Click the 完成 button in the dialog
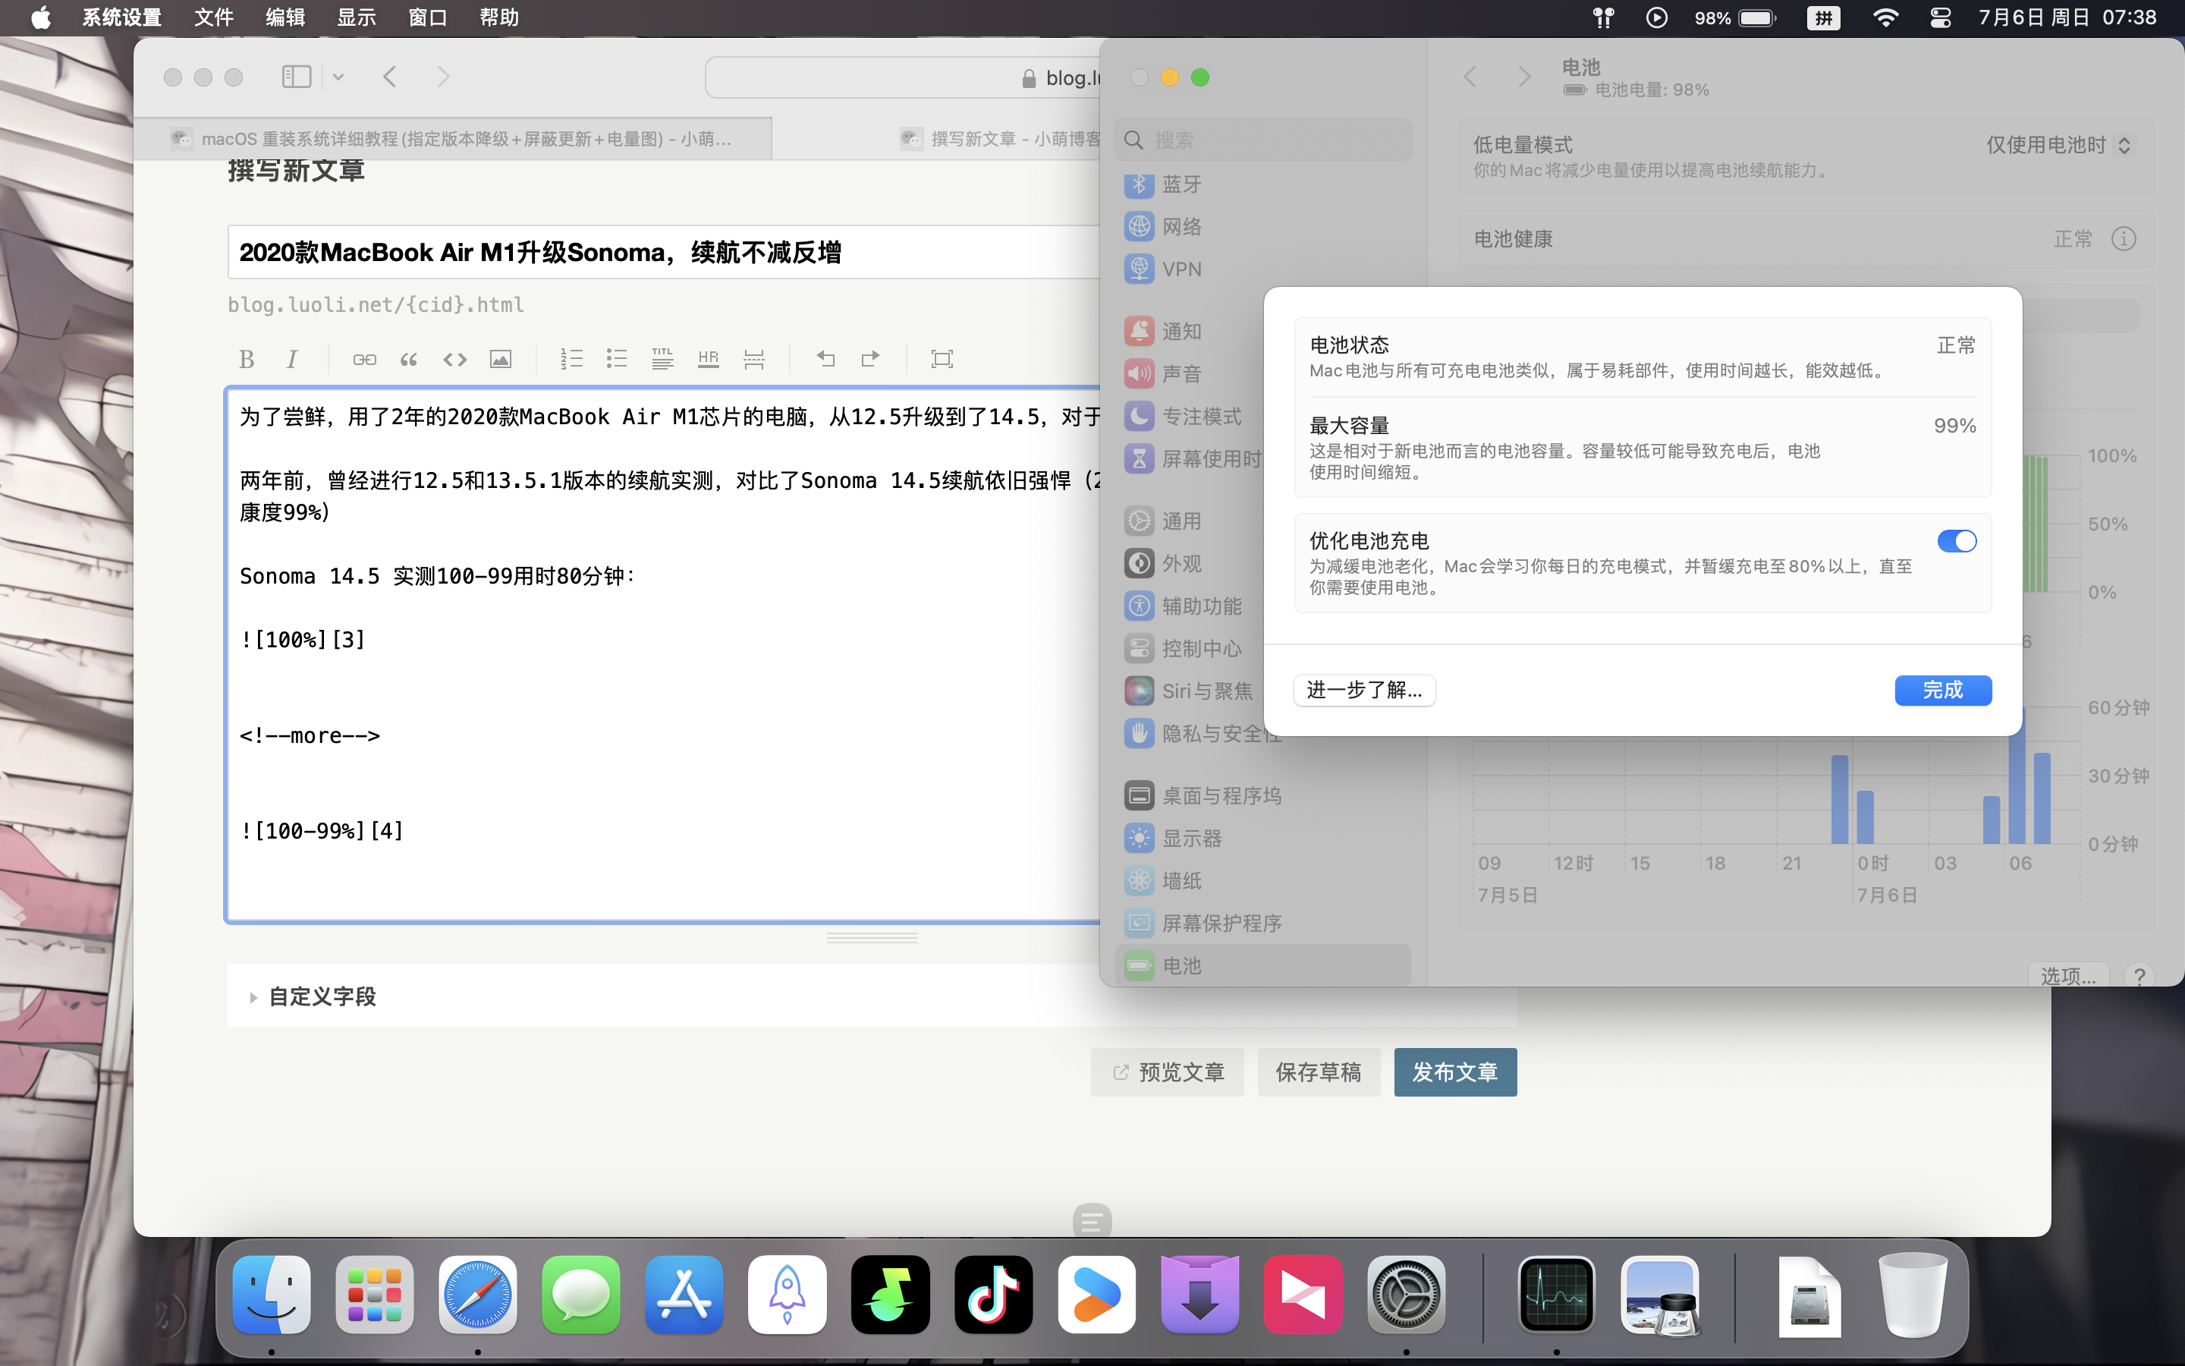2185x1366 pixels. pos(1943,691)
